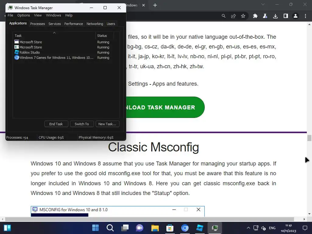Open the clock and date flyout
Viewport: 312px width, 234px height.
coord(289,228)
